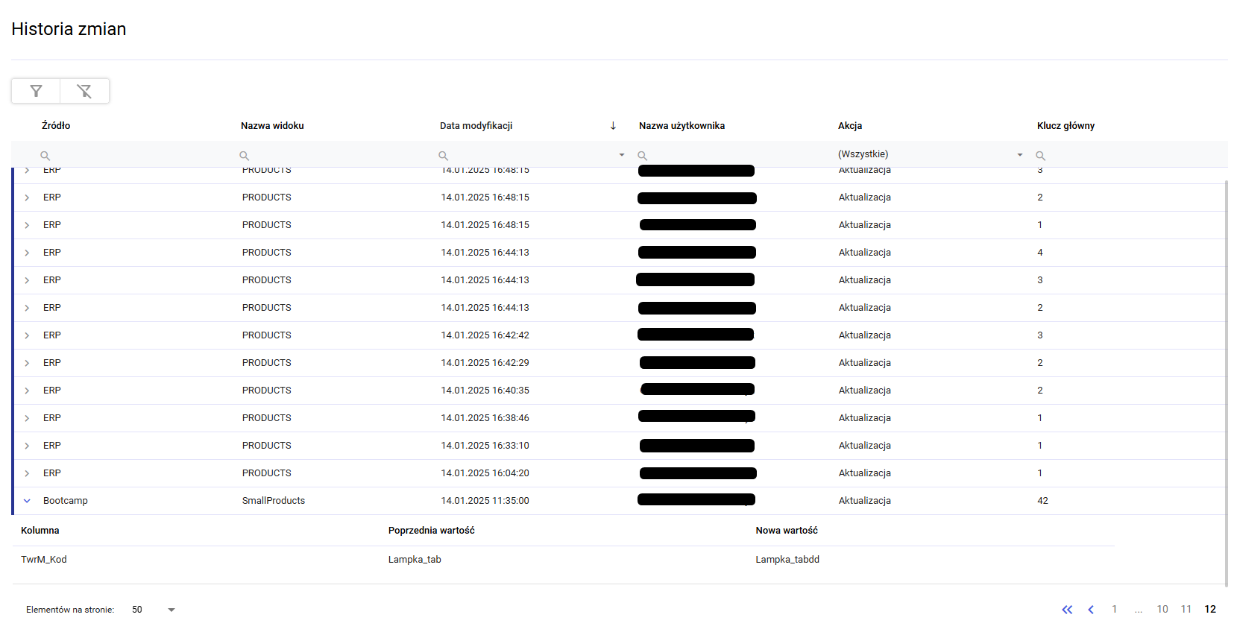Click the sort arrow in Data modyfikacji header

613,125
